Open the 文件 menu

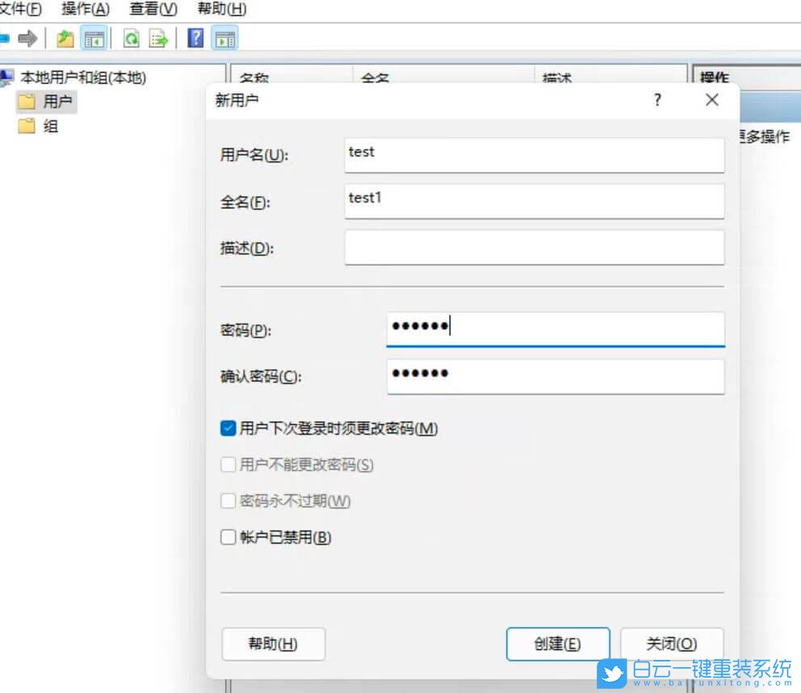tap(20, 9)
